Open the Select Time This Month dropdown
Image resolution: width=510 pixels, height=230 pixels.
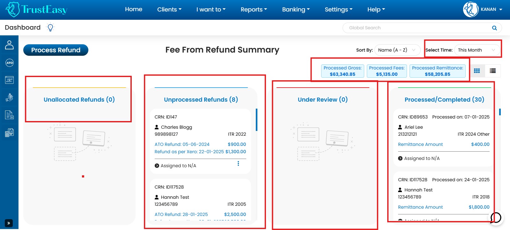[477, 50]
